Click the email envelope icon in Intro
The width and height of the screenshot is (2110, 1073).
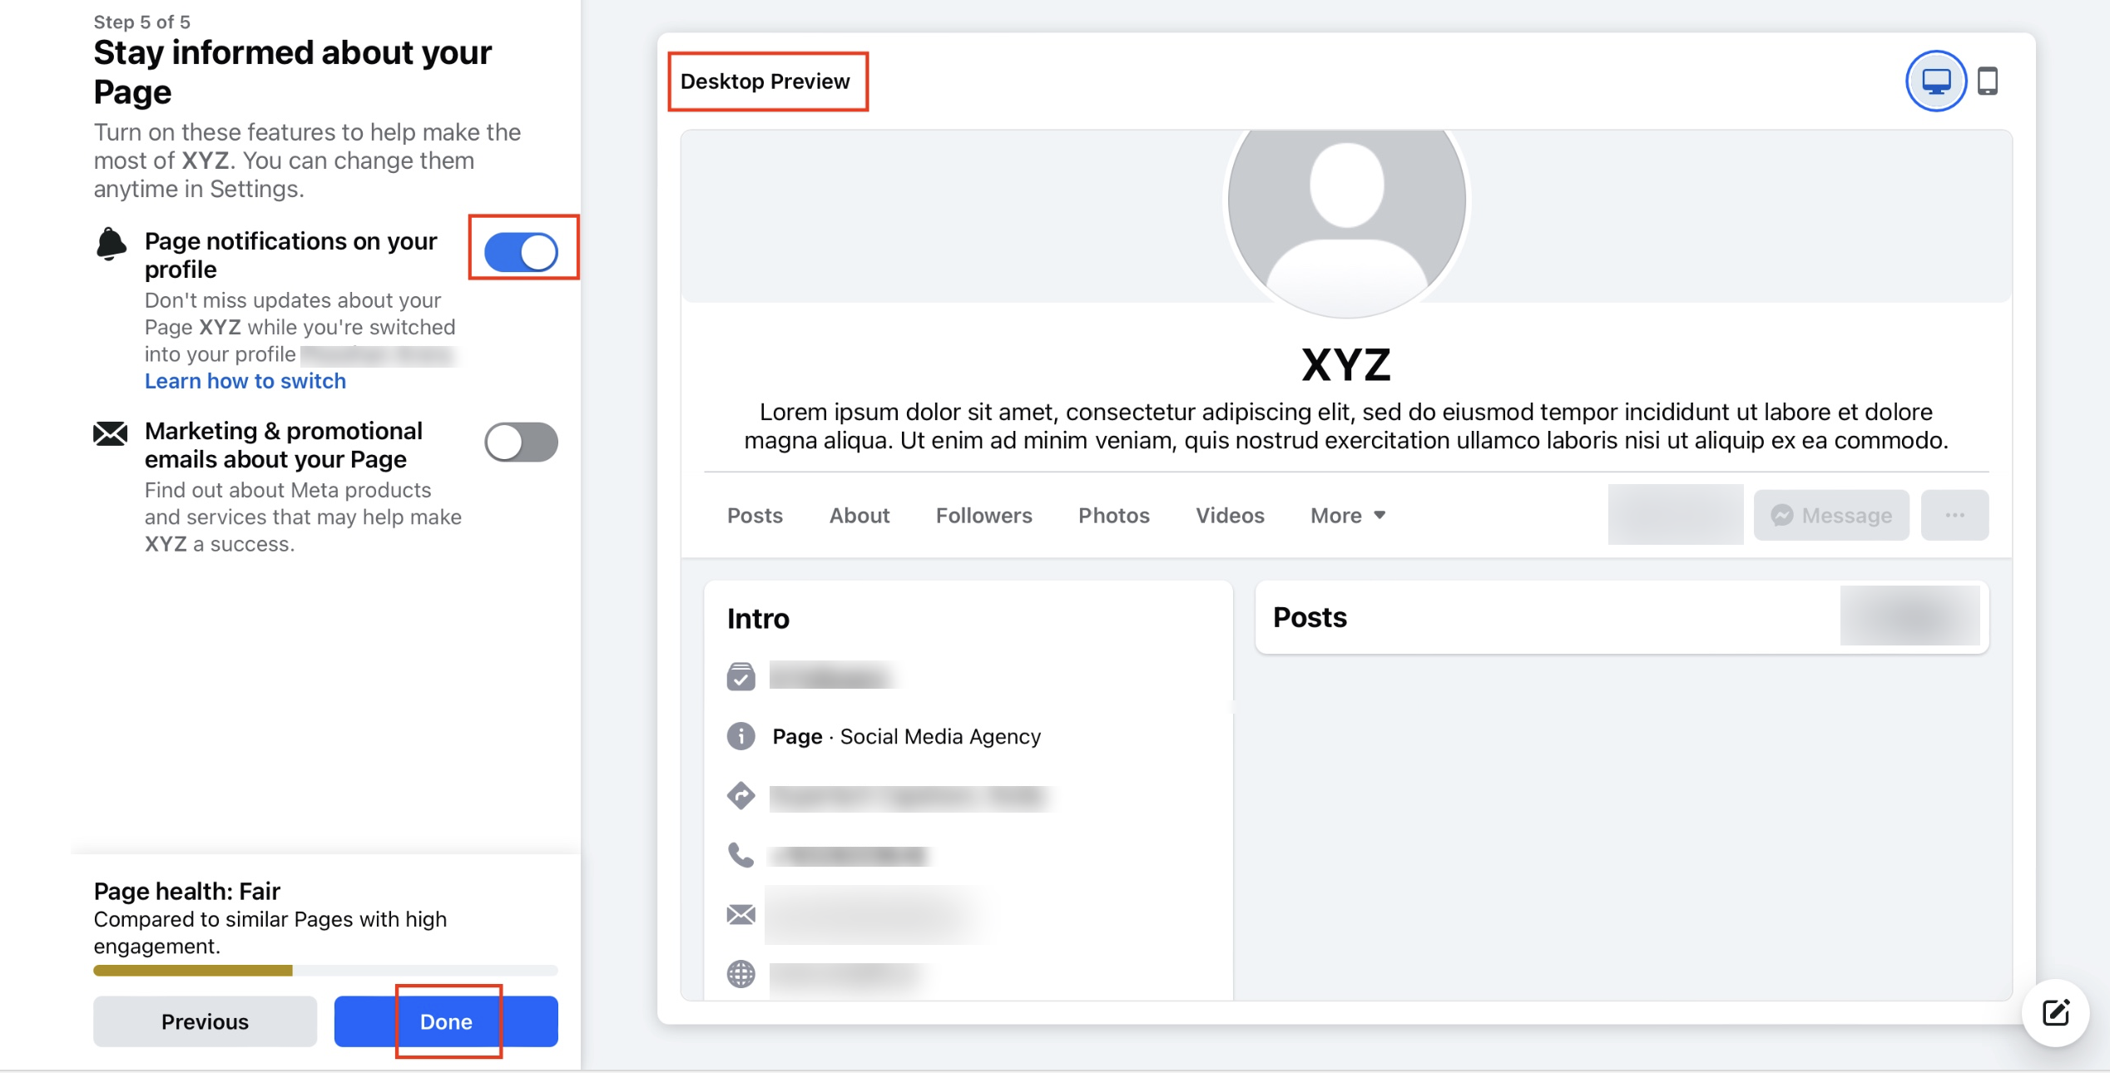coord(740,914)
